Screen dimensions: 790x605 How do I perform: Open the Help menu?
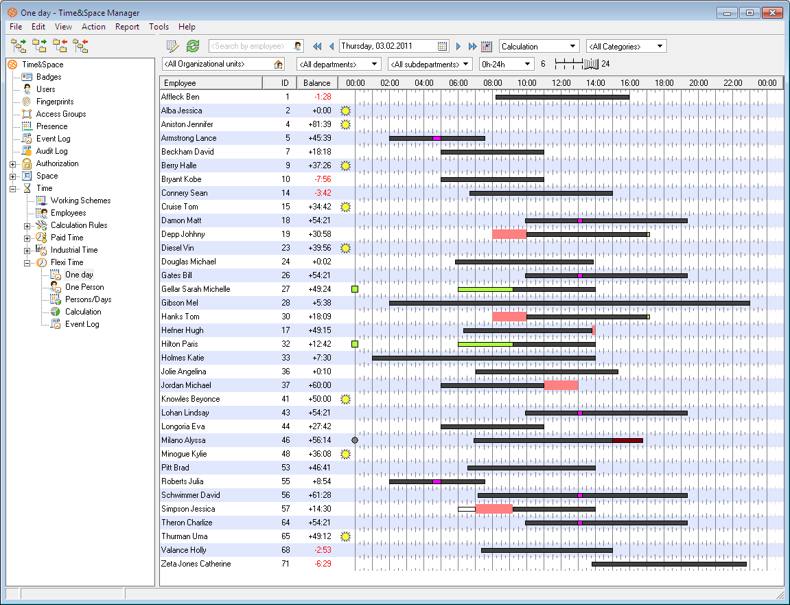pyautogui.click(x=187, y=27)
